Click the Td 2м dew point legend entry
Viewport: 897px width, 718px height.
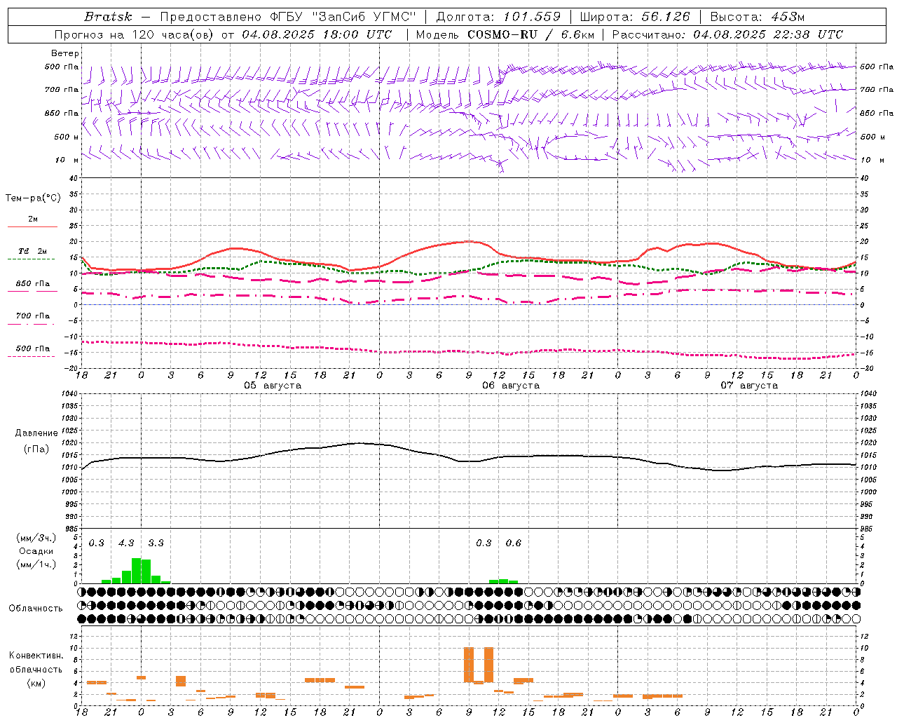coord(32,251)
